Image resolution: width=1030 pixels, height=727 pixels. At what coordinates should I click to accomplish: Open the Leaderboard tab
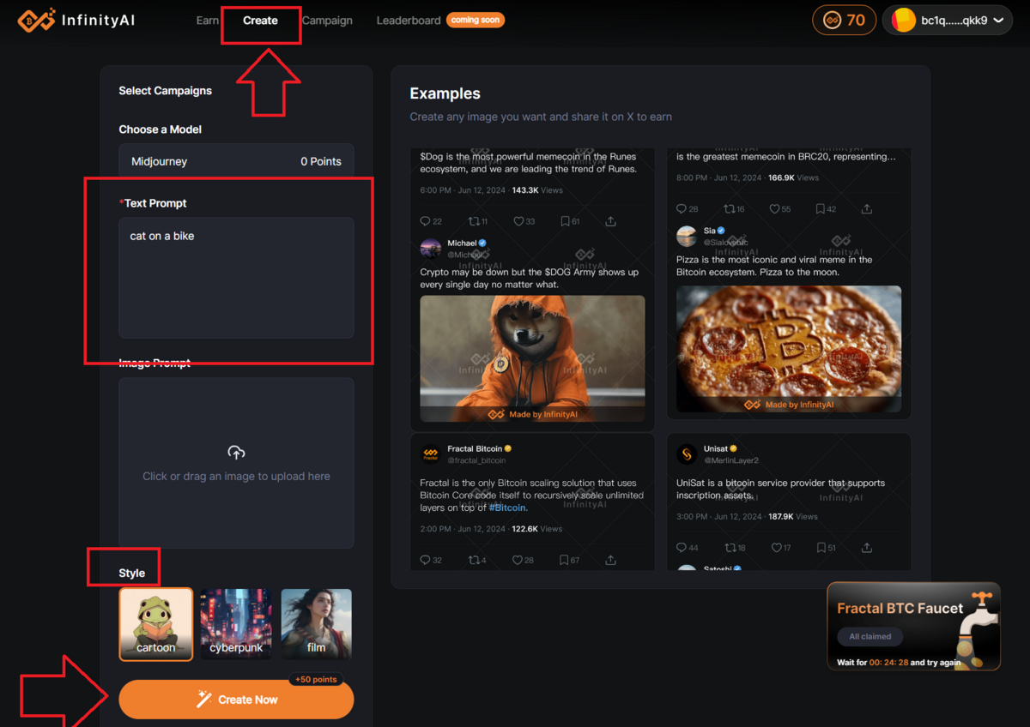pos(409,20)
